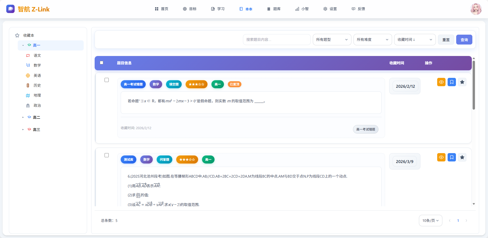View details of the 2026/3/9 question
This screenshot has height=238, width=488.
click(x=441, y=157)
